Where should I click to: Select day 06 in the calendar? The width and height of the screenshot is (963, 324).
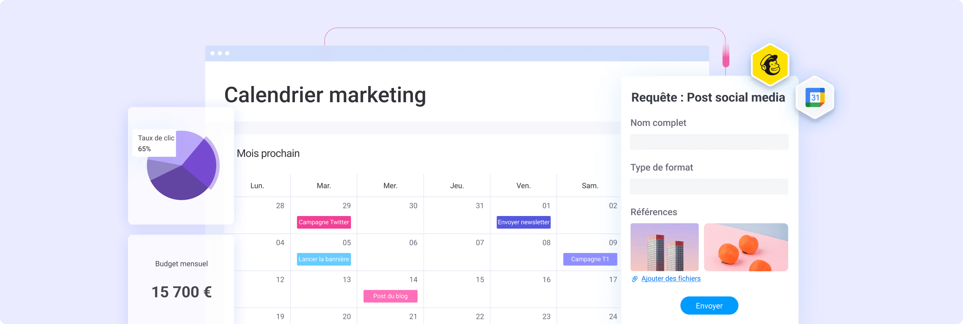coord(413,243)
